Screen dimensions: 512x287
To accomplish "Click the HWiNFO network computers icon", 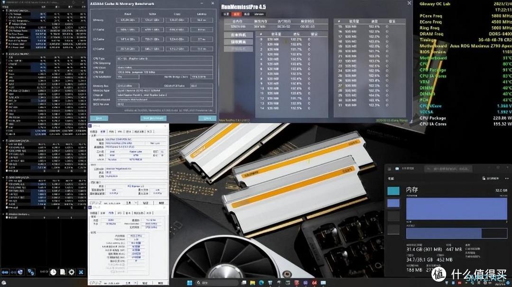I will coord(31,272).
